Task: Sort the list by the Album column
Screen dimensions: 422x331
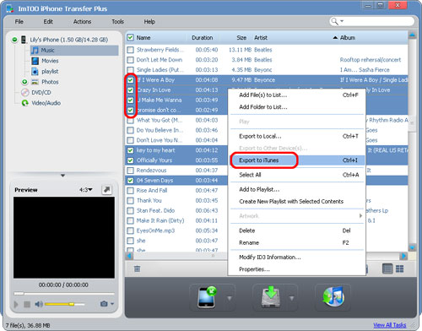Action: (x=348, y=38)
